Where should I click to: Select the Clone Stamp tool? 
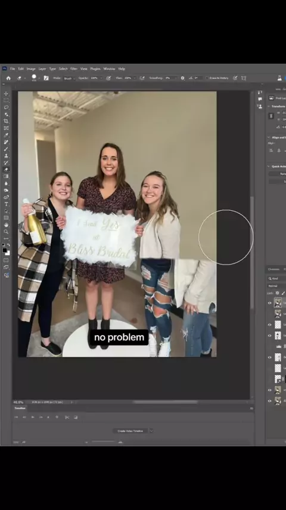point(6,156)
